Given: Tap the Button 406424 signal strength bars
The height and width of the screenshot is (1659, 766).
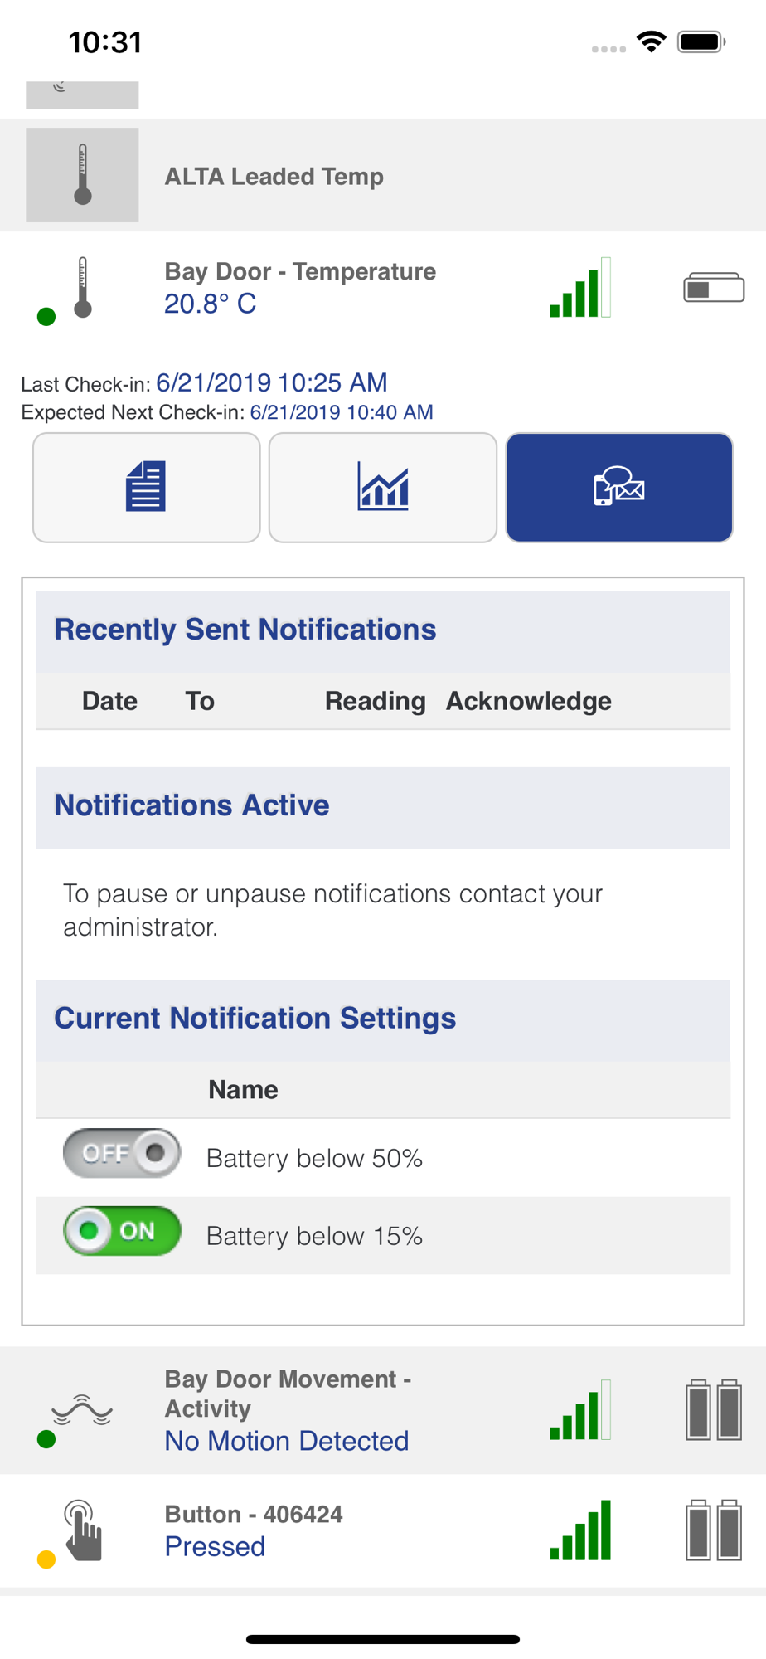Looking at the screenshot, I should 580,1530.
